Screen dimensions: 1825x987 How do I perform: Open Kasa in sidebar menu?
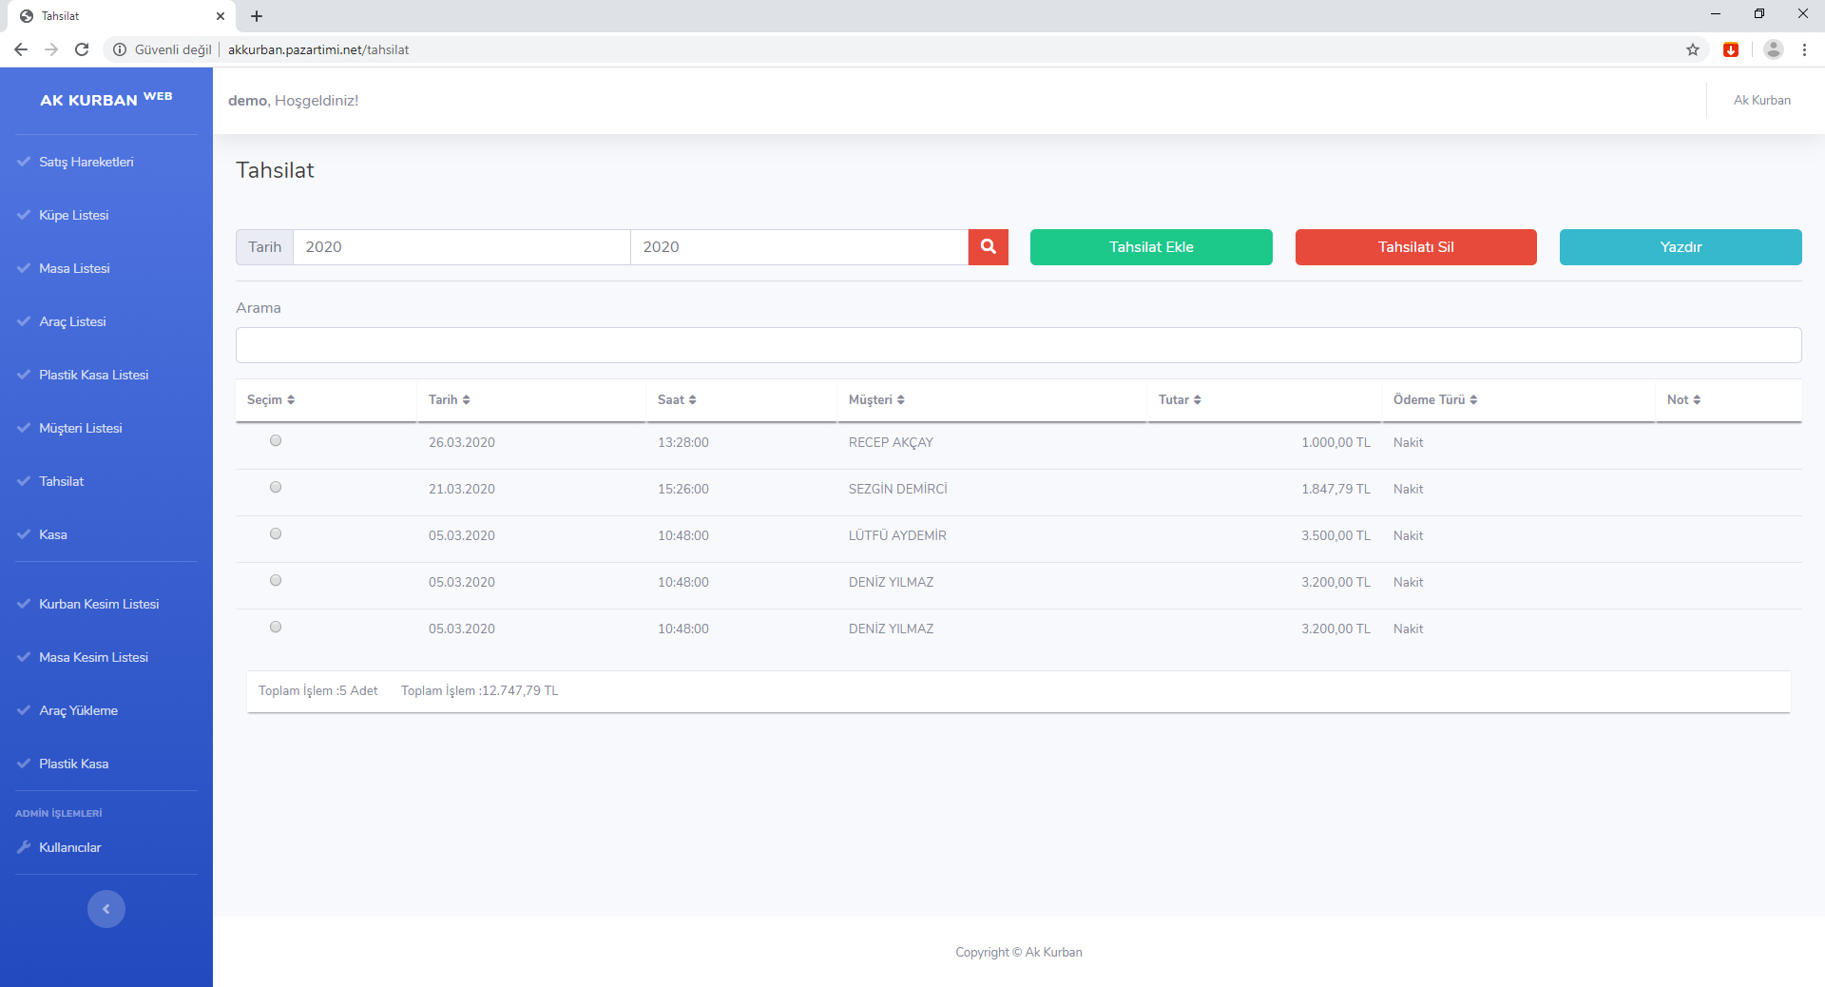pos(53,534)
